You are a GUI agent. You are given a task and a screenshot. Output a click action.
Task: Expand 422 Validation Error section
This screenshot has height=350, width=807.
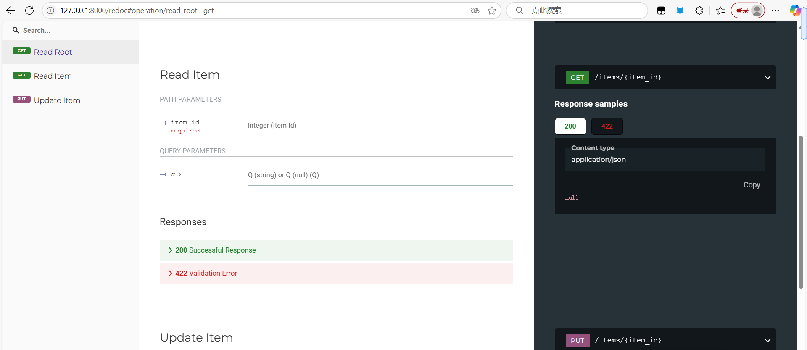(x=336, y=274)
